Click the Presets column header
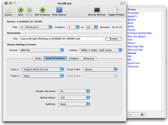 pyautogui.click(x=146, y=9)
